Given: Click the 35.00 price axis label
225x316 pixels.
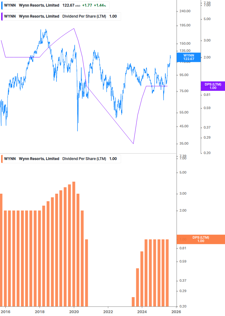Looking at the screenshot, I should (184, 143).
